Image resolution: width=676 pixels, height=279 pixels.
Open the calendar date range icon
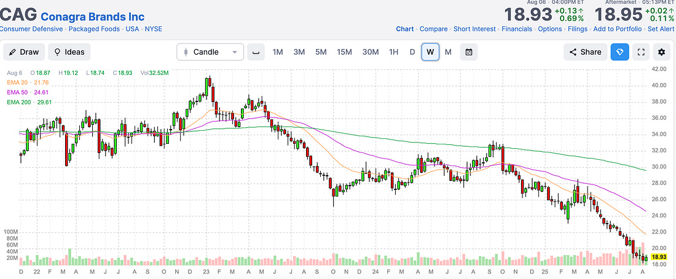click(x=469, y=52)
